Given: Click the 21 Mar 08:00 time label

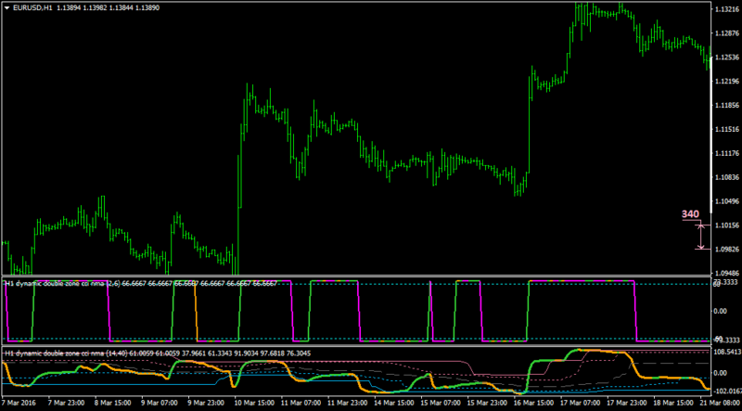Looking at the screenshot, I should pyautogui.click(x=718, y=403).
